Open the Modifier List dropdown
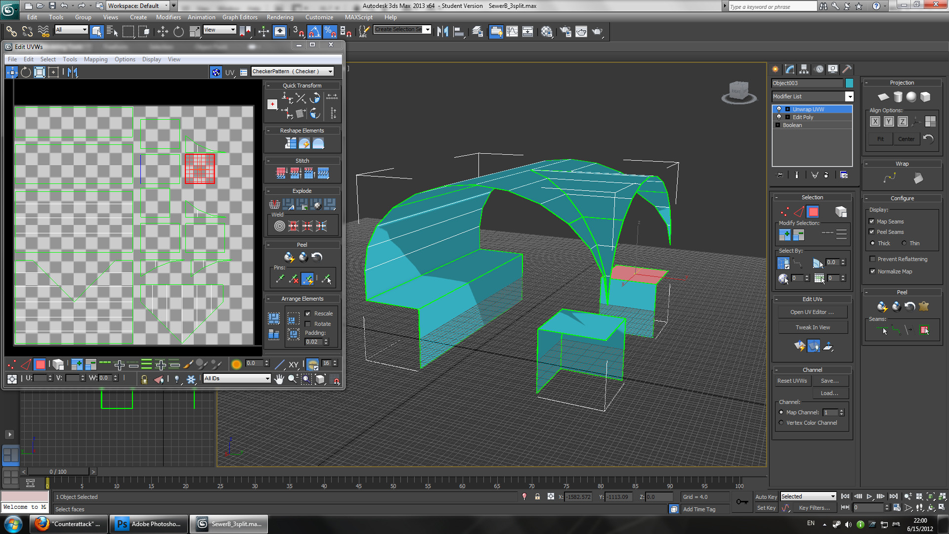This screenshot has width=949, height=534. pyautogui.click(x=813, y=96)
